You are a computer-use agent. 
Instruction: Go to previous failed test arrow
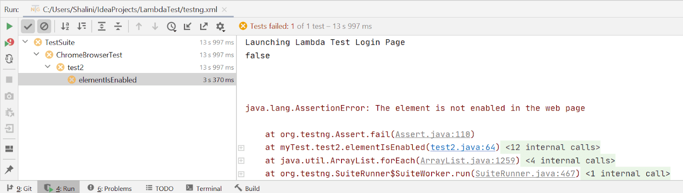click(139, 26)
